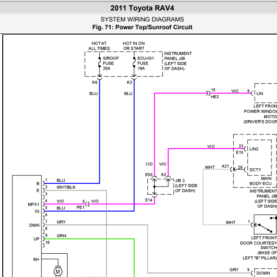This screenshot has height=277, width=277.
Task: Click the E50 connector label
Action: (149, 175)
